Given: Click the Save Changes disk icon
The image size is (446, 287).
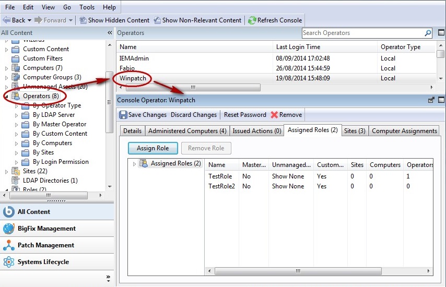Looking at the screenshot, I should pos(123,115).
